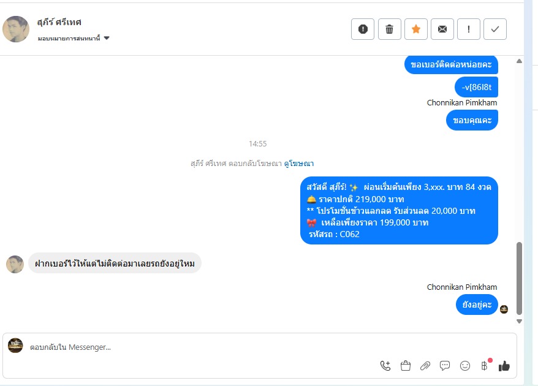Click the baht payment request icon
Viewport: 538px width, 386px height.
coord(485,366)
